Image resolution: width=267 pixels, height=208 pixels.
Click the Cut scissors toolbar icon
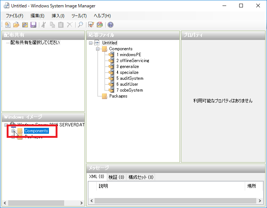click(44, 25)
